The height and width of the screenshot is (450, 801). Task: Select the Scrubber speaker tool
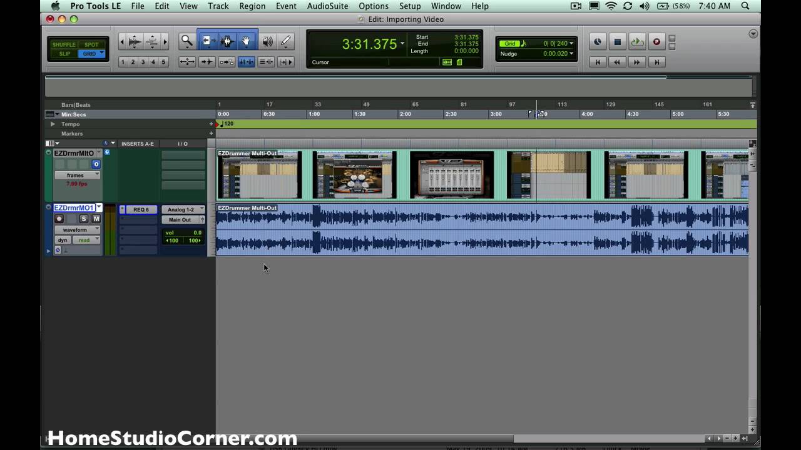(267, 41)
